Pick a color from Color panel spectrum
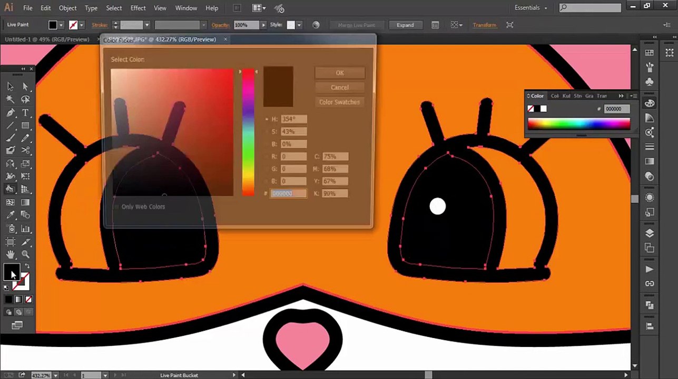 [x=578, y=124]
